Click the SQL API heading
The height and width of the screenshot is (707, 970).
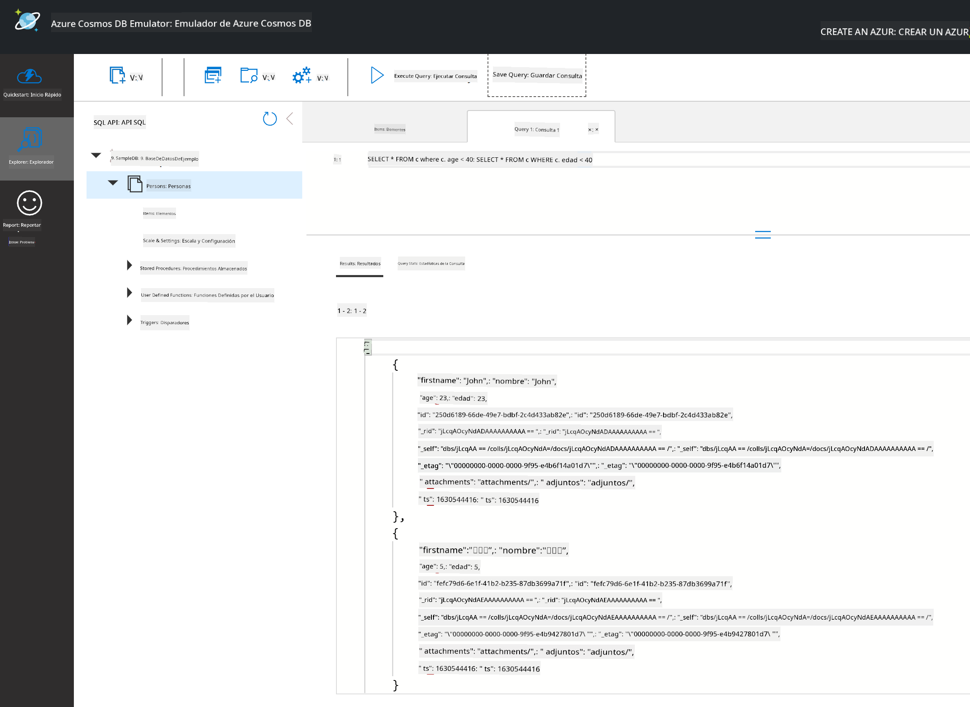click(119, 122)
